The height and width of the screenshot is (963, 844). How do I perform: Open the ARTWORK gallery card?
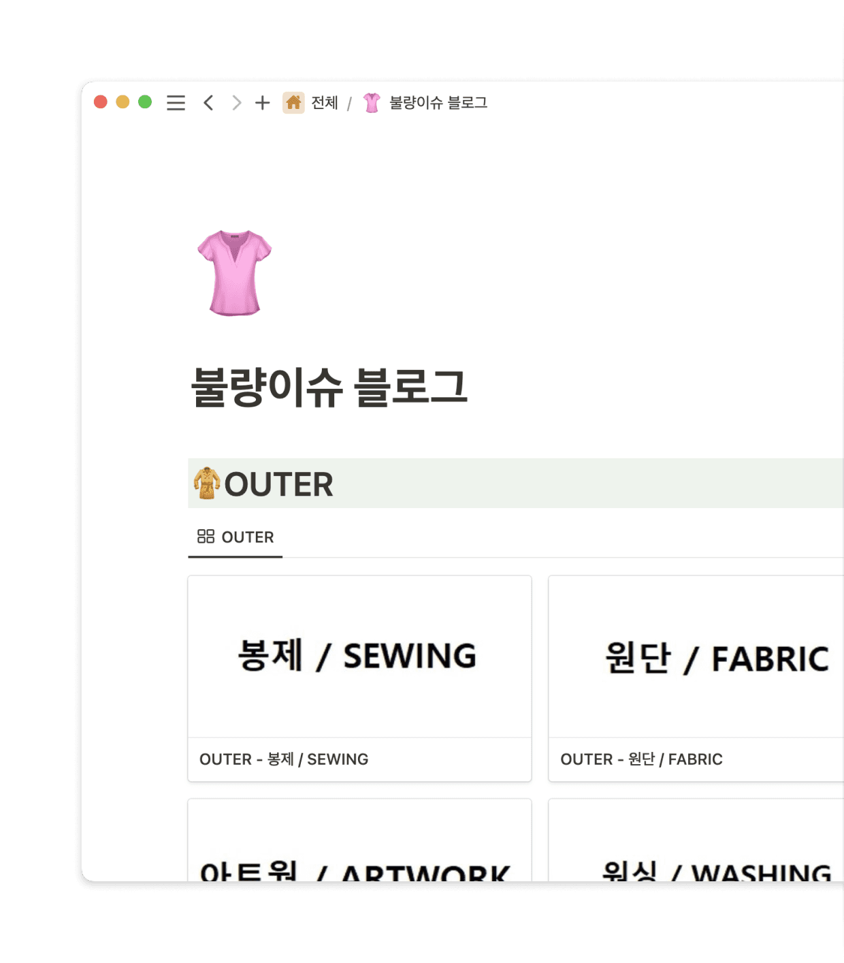coord(359,840)
